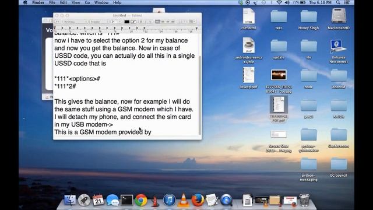This screenshot has height=210, width=373.
Task: Open Firefox from the Dock
Action: [x=198, y=200]
